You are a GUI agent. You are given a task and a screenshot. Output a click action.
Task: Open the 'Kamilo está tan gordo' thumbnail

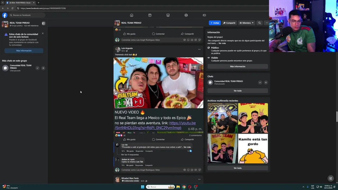coord(253,149)
